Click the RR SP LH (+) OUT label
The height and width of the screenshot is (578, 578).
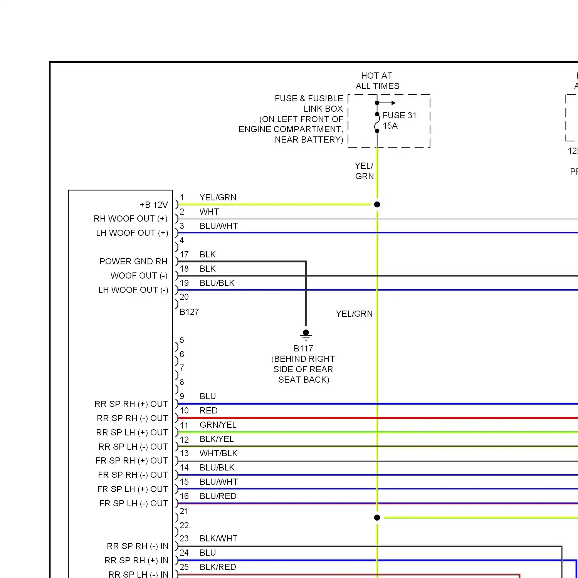point(132,433)
